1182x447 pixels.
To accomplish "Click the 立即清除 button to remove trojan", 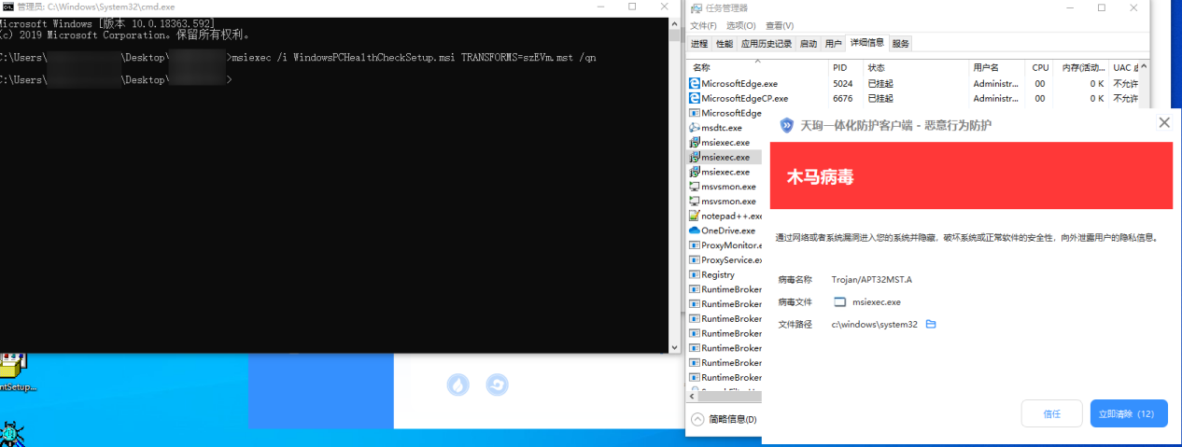I will tap(1128, 413).
